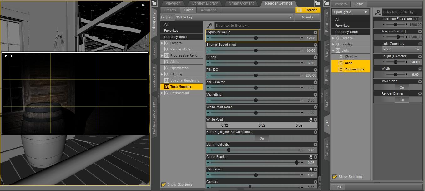Open Film ISO settings gear icon
The image size is (425, 191).
(315, 70)
